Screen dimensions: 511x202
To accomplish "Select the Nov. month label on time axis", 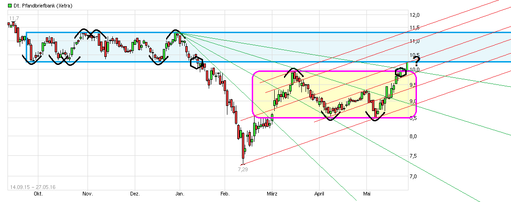I will tap(88, 194).
